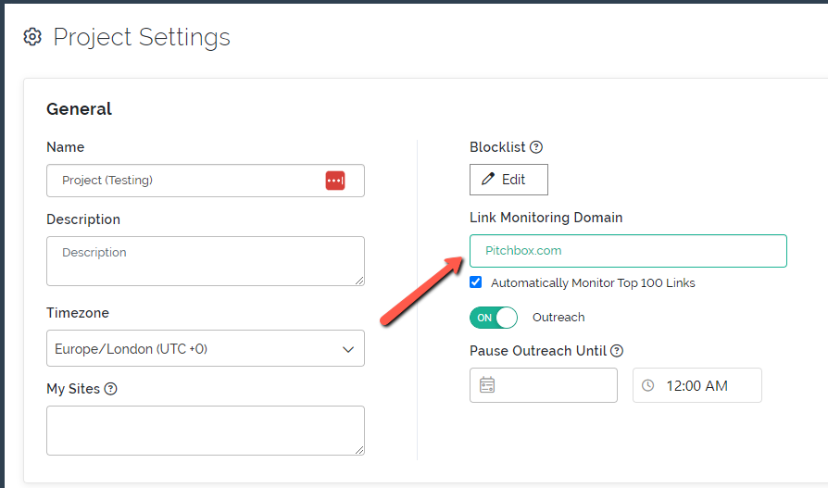
Task: Click the General section heading
Action: click(80, 108)
